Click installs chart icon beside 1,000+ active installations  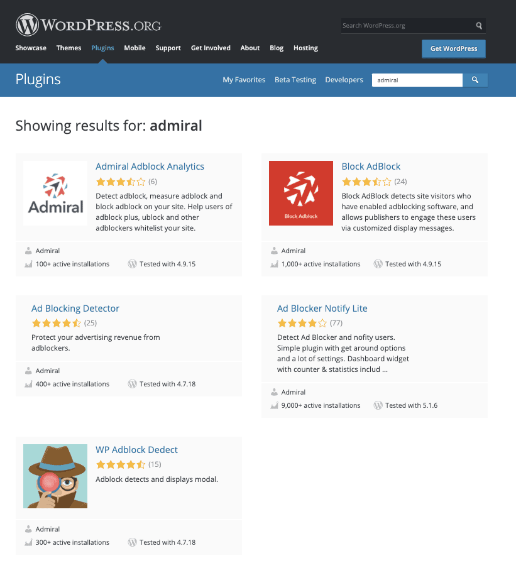(x=274, y=264)
